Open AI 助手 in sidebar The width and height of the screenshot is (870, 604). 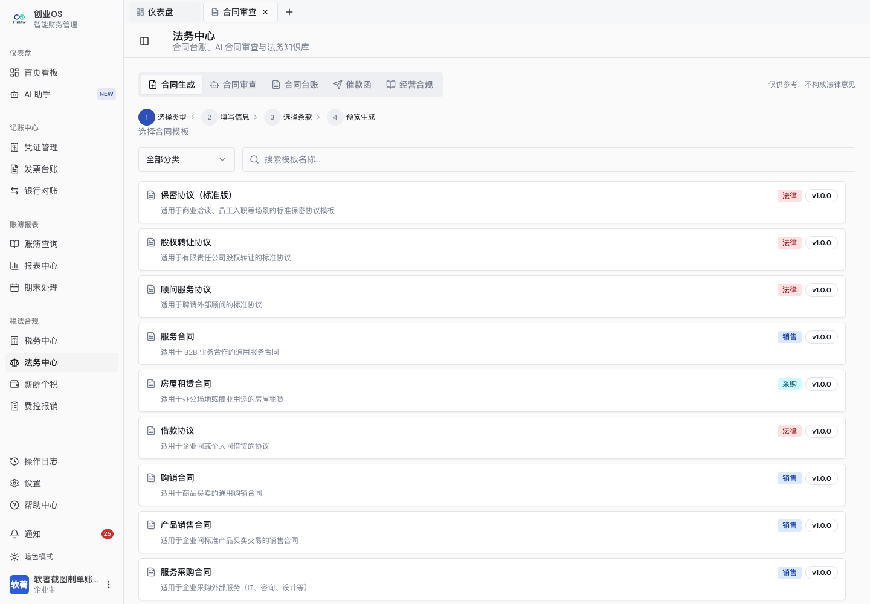[62, 94]
